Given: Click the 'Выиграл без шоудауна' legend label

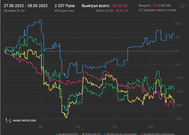Looking at the screenshot, I should pyautogui.click(x=159, y=134).
